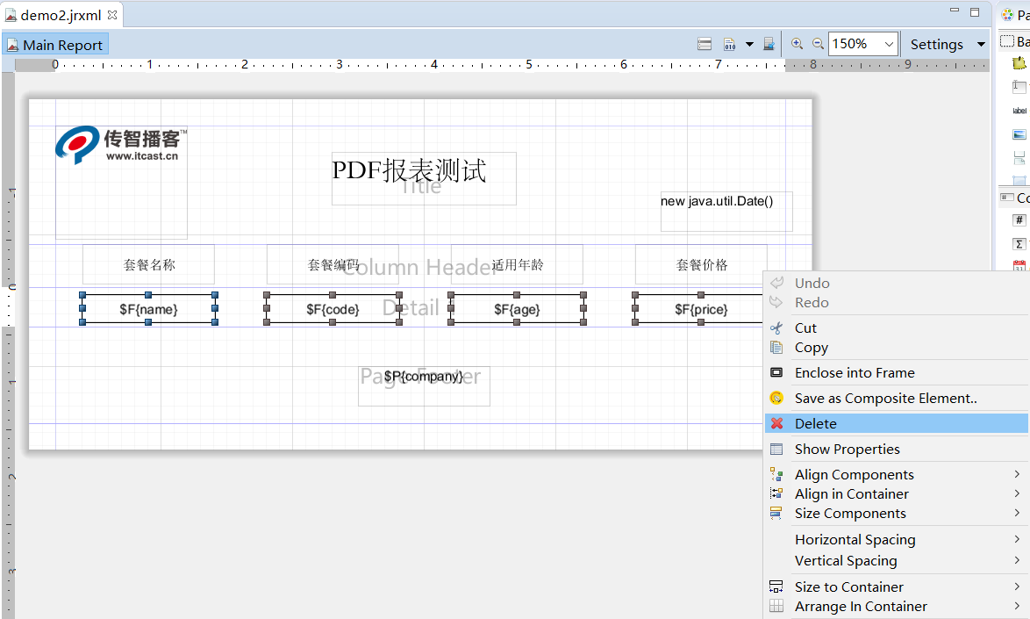Image resolution: width=1030 pixels, height=619 pixels.
Task: Open the compile report dropdown arrow
Action: pyautogui.click(x=749, y=44)
